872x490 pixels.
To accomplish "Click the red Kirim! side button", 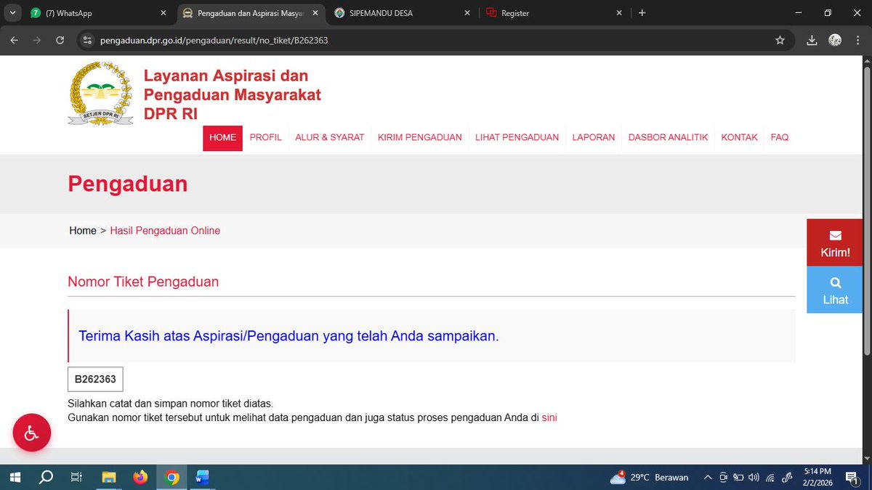I will pyautogui.click(x=835, y=243).
